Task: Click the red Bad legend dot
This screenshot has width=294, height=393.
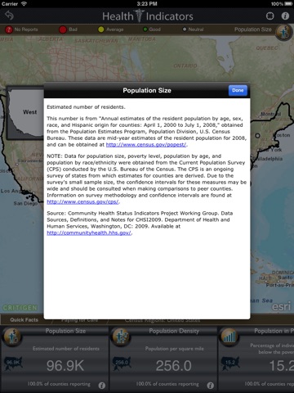Action: 63,29
